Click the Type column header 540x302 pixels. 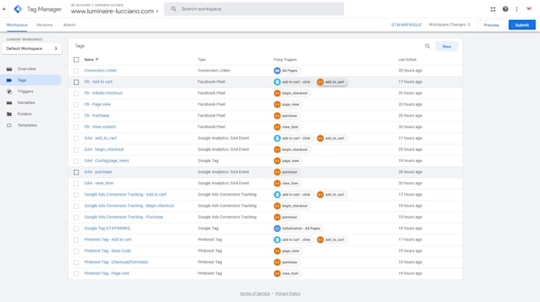202,60
